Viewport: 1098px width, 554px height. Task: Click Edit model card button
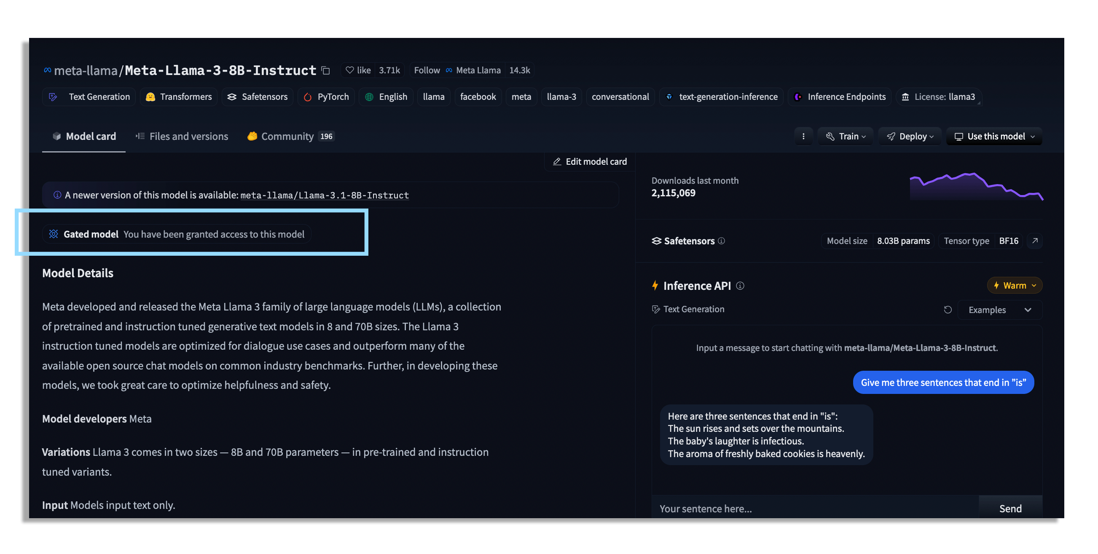pyautogui.click(x=590, y=161)
